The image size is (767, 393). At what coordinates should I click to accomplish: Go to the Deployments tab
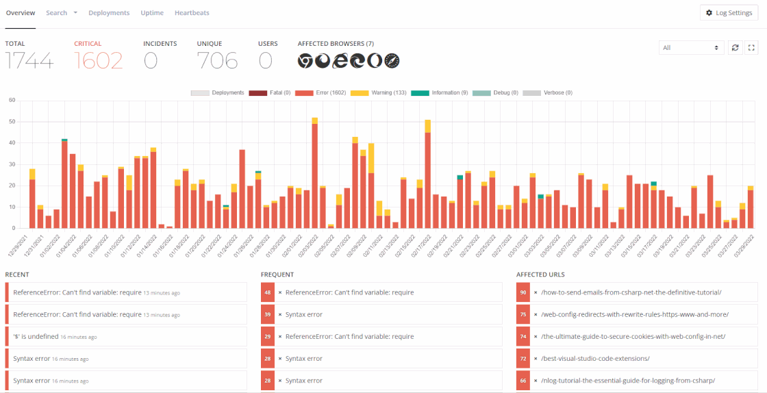(x=109, y=13)
